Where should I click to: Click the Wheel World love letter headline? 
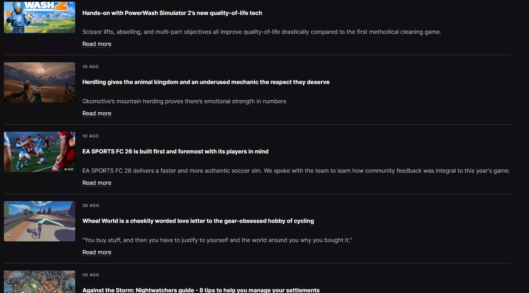[x=198, y=221]
